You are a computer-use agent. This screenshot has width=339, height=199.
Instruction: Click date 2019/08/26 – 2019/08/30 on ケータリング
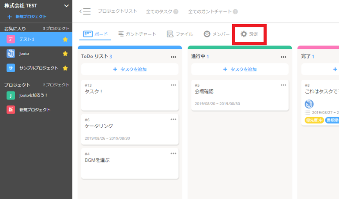107,138
